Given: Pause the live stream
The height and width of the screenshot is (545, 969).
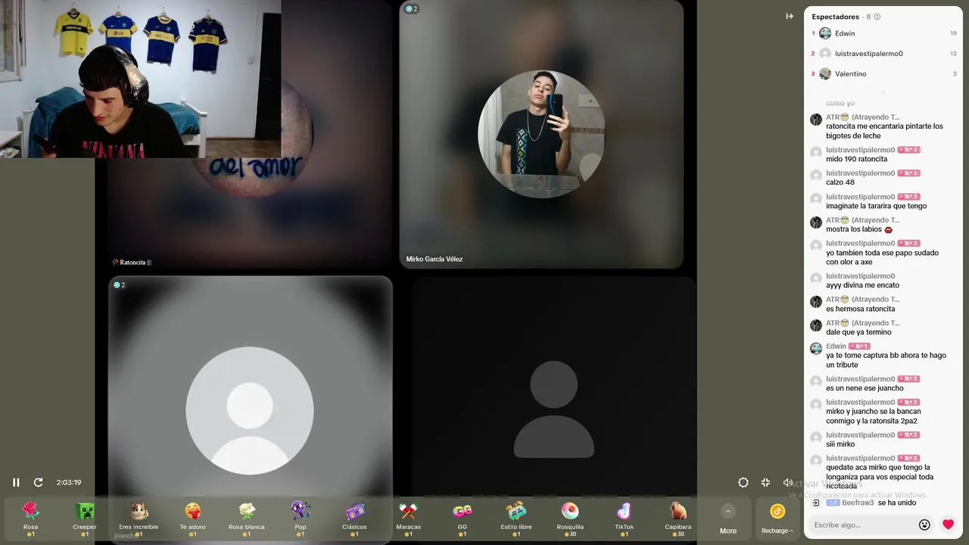Looking at the screenshot, I should click(x=16, y=482).
